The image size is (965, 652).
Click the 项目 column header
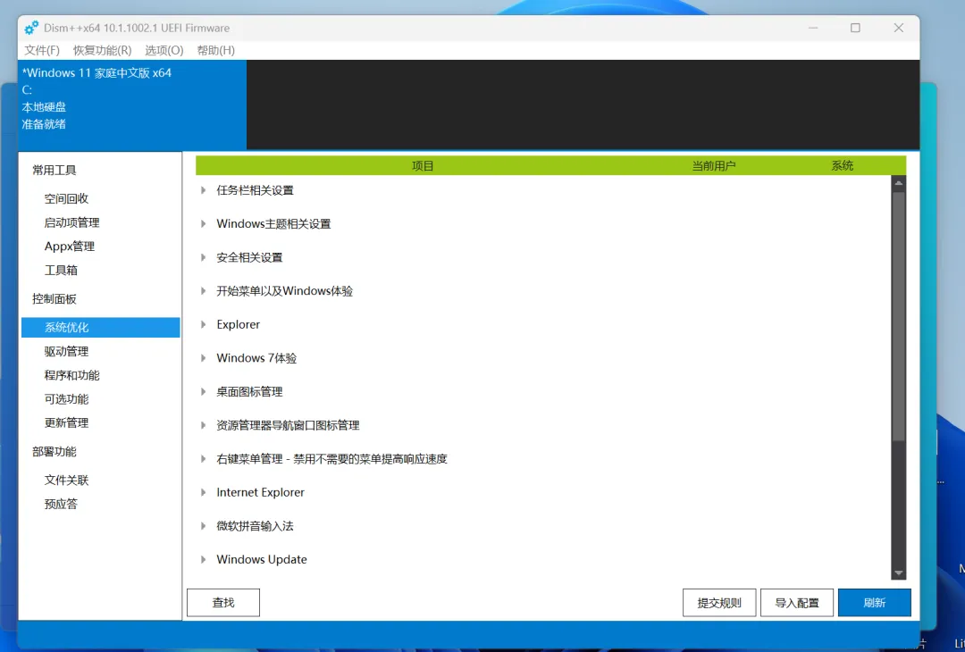pos(423,165)
